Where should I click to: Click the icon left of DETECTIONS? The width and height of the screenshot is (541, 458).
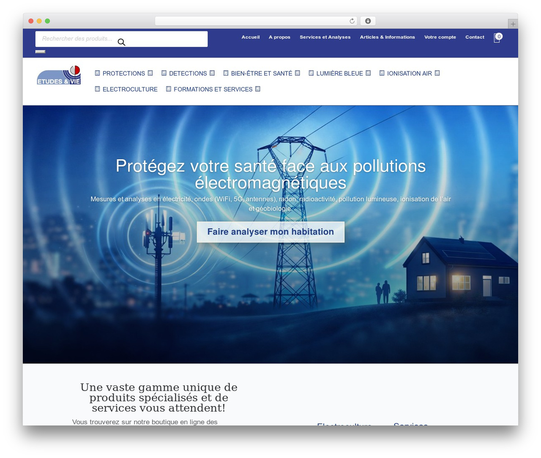(x=164, y=73)
